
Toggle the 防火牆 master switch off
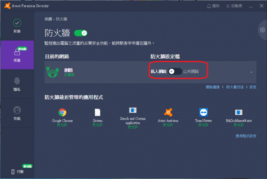pos(81,33)
